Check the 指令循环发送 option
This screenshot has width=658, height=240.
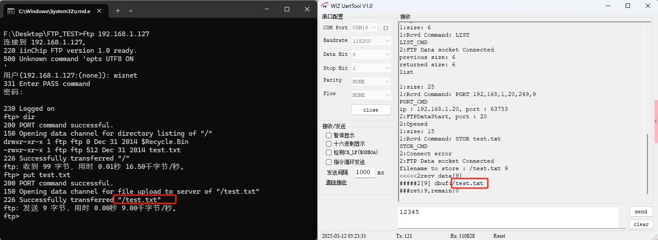pos(329,162)
